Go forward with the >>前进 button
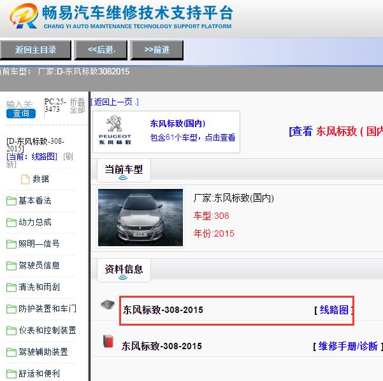Image resolution: width=383 pixels, height=381 pixels. tap(157, 50)
